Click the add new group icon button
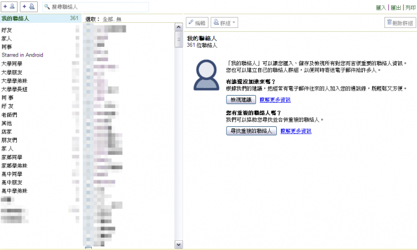The image size is (417, 250). coord(29,7)
